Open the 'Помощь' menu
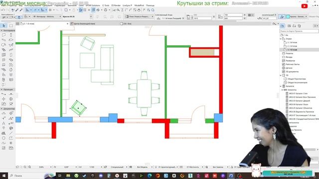 (150, 5)
